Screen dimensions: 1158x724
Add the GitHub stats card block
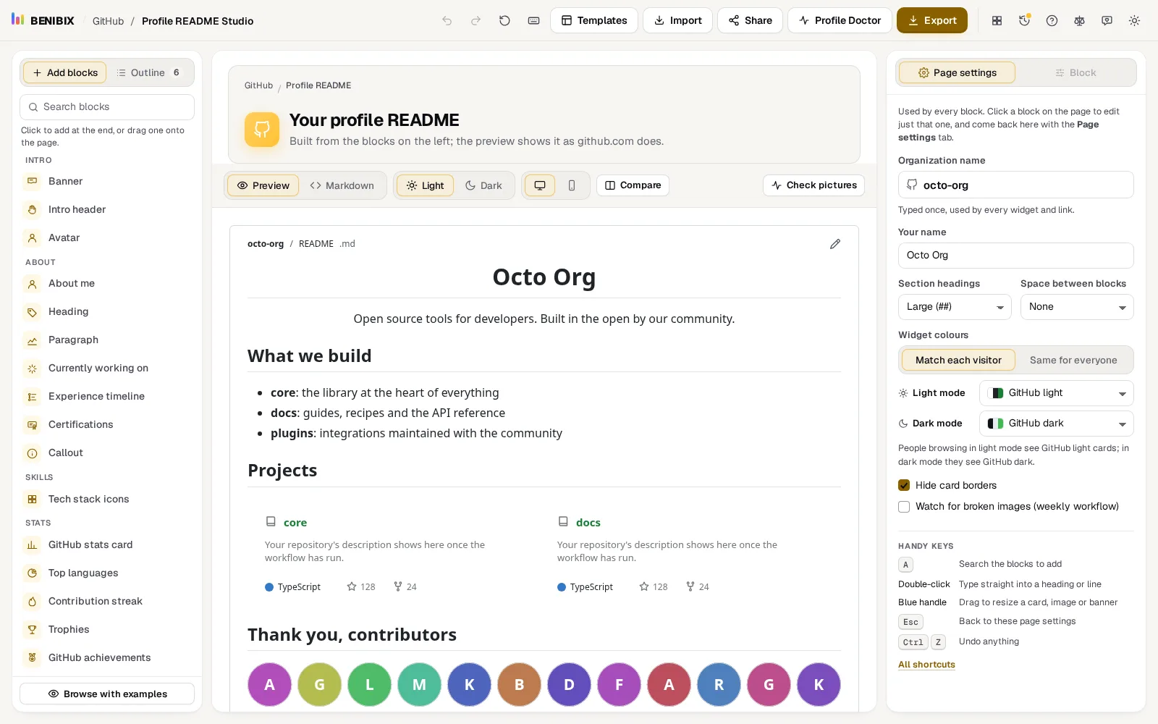pyautogui.click(x=107, y=545)
